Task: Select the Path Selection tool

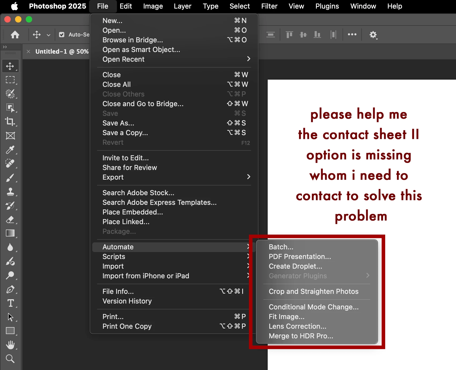Action: 10,317
